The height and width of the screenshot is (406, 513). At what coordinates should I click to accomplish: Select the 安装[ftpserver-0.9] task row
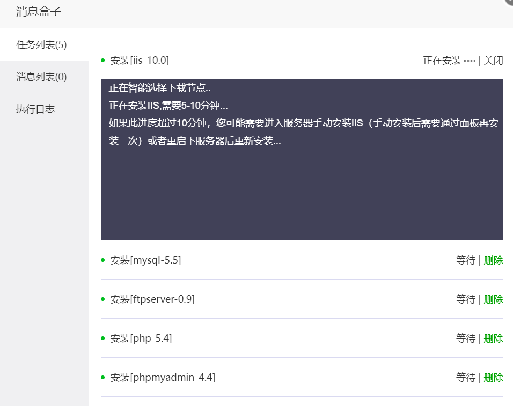(x=302, y=299)
